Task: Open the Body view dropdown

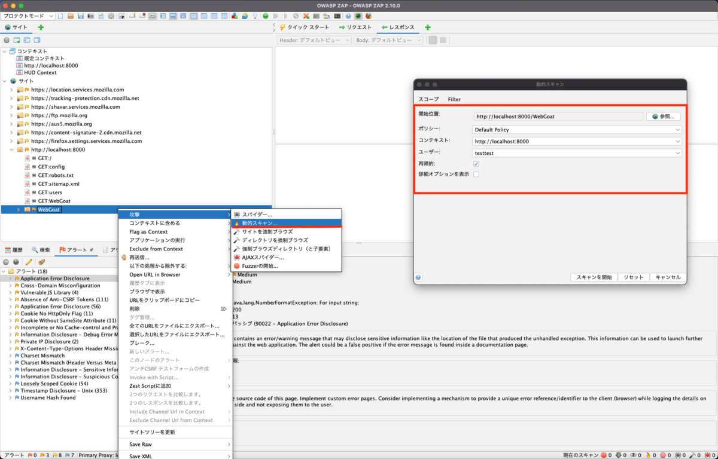Action: 389,40
